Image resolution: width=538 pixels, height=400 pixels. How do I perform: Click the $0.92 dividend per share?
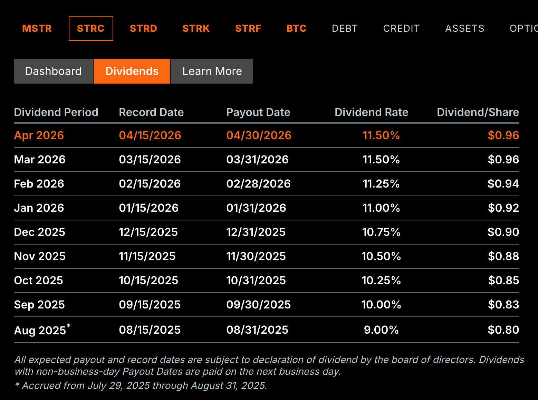click(x=503, y=208)
